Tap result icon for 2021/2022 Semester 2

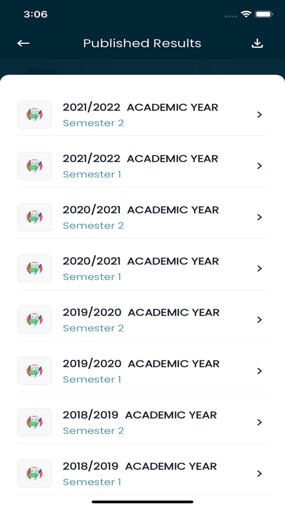pos(34,114)
